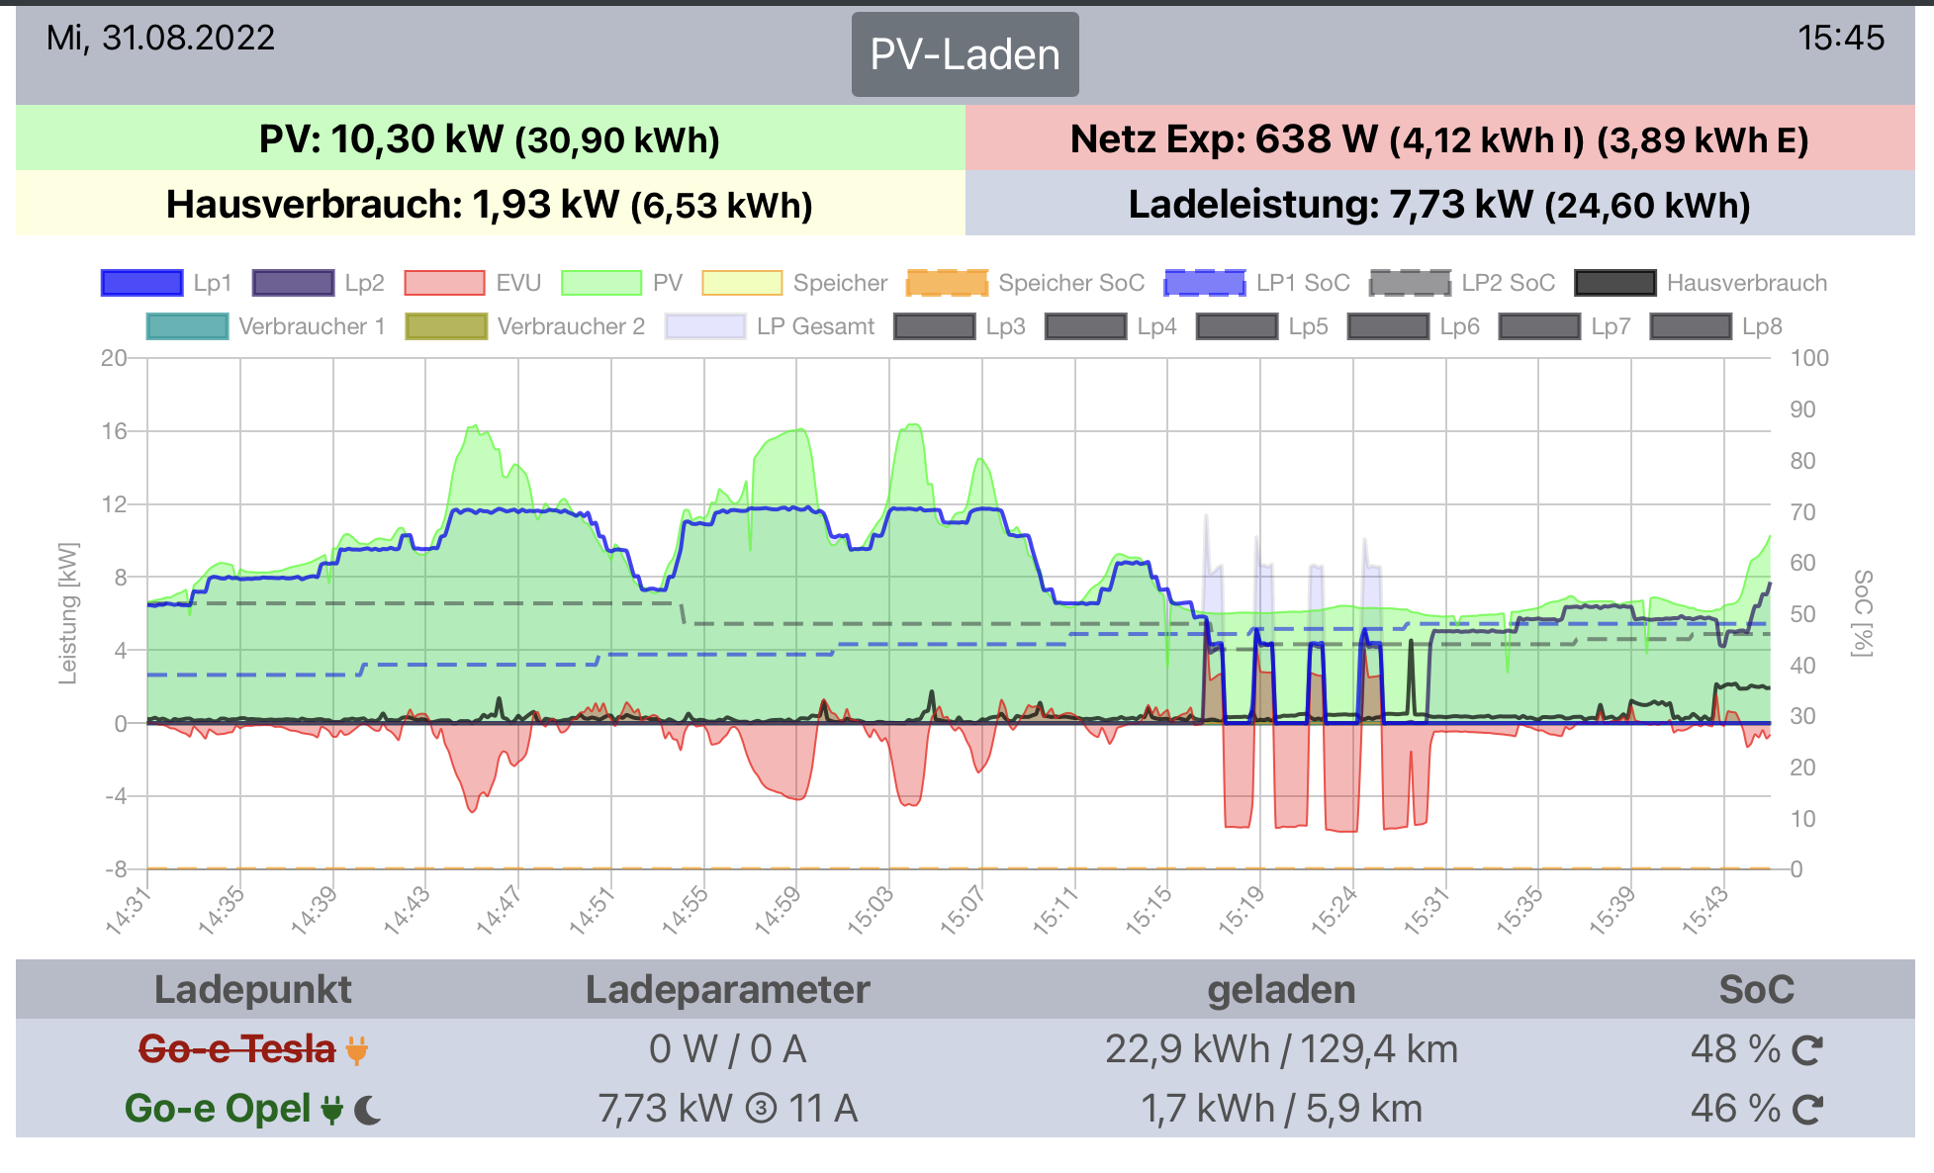Refresh the 48 % SoC for Tesla
The width and height of the screenshot is (1934, 1173).
[x=1807, y=1049]
